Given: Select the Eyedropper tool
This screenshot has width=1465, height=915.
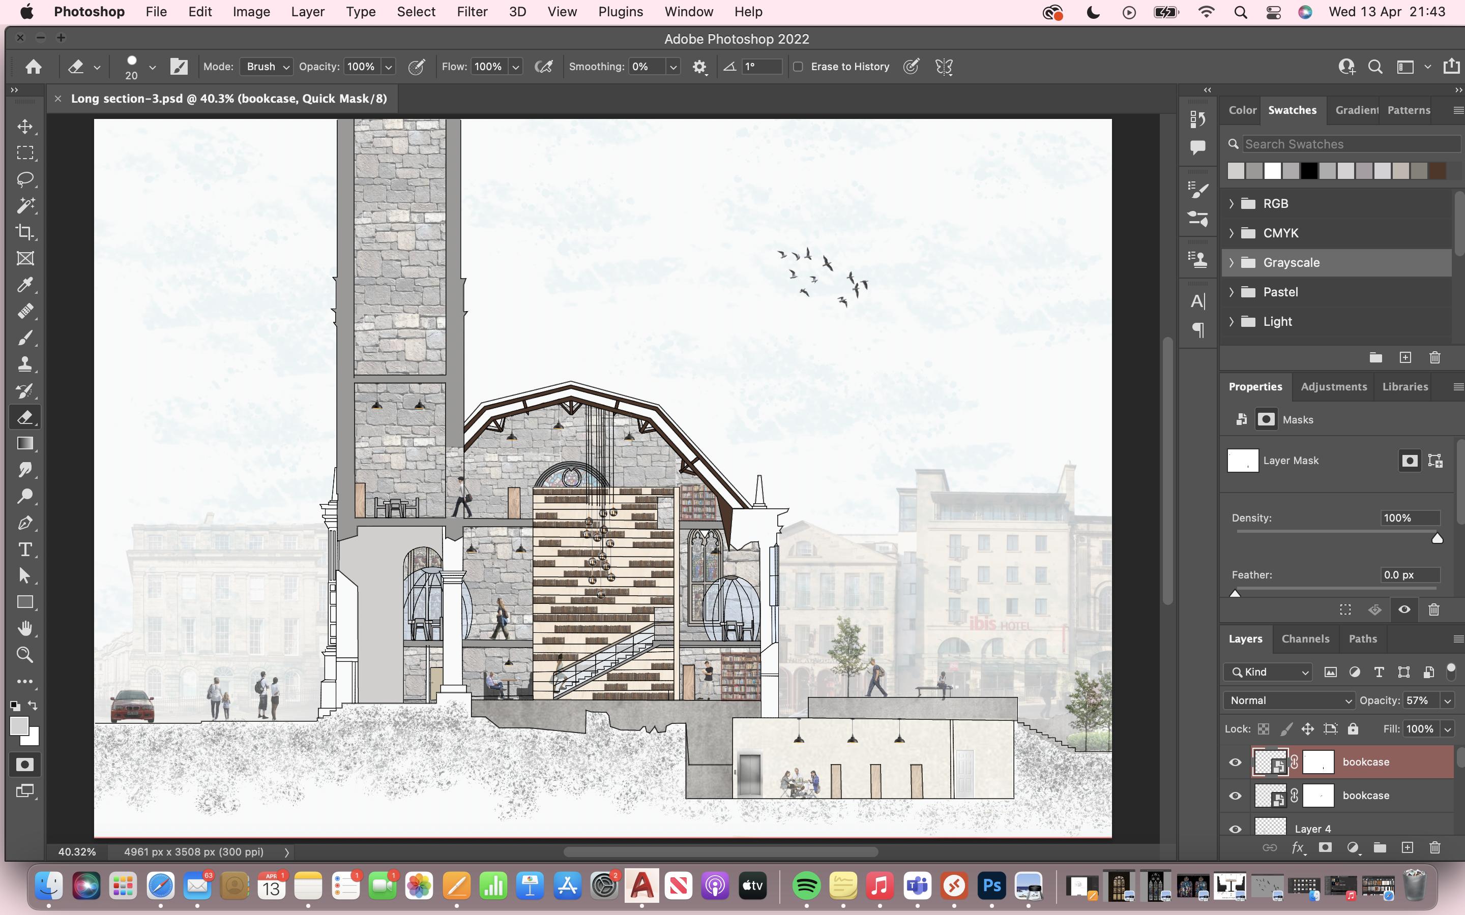Looking at the screenshot, I should [x=25, y=285].
